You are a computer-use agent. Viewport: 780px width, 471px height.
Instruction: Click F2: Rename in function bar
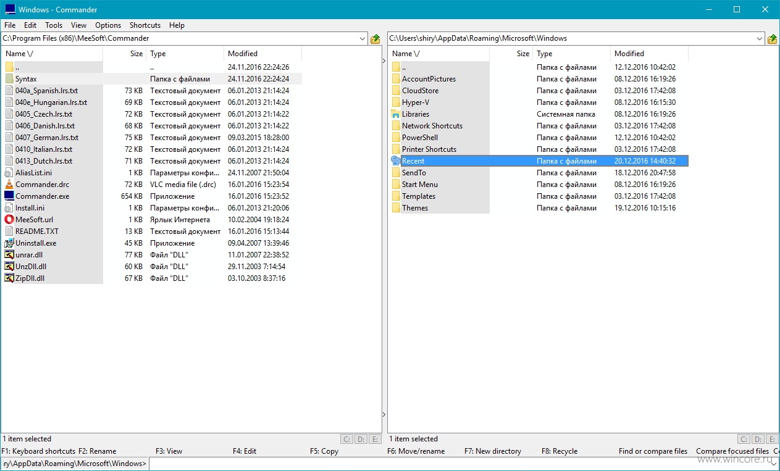(x=98, y=451)
